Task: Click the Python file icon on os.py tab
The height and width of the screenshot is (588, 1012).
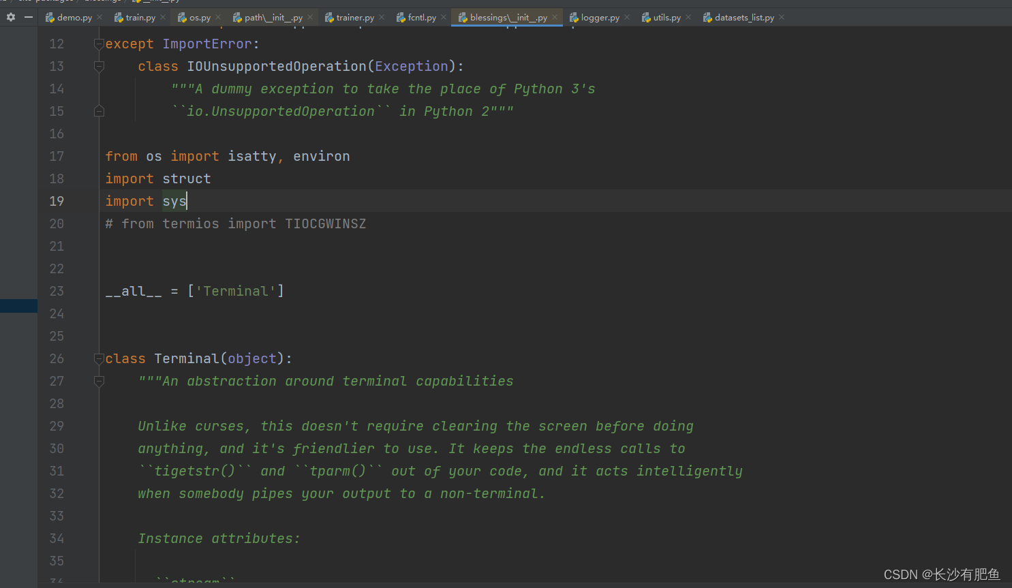Action: coord(182,17)
